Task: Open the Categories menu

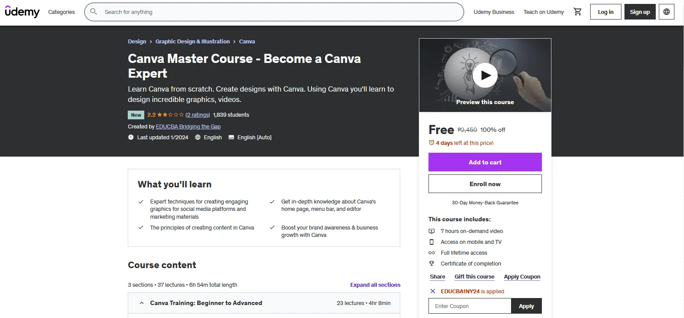Action: point(61,12)
